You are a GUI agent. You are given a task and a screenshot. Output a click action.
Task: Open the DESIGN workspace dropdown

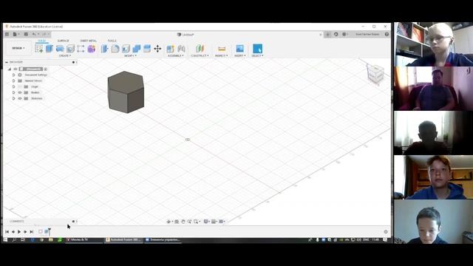point(18,48)
